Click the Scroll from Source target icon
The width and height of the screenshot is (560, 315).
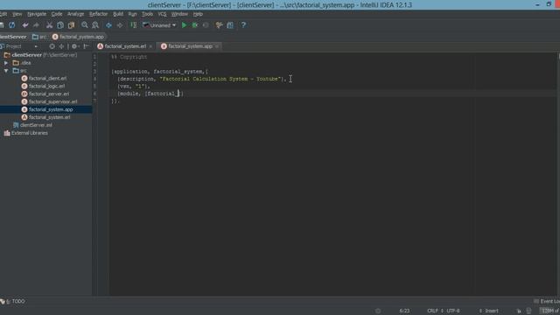tap(52, 46)
